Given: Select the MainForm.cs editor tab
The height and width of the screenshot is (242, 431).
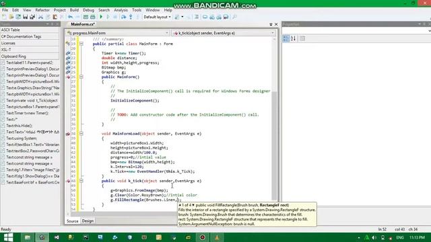Looking at the screenshot, I should click(x=82, y=24).
